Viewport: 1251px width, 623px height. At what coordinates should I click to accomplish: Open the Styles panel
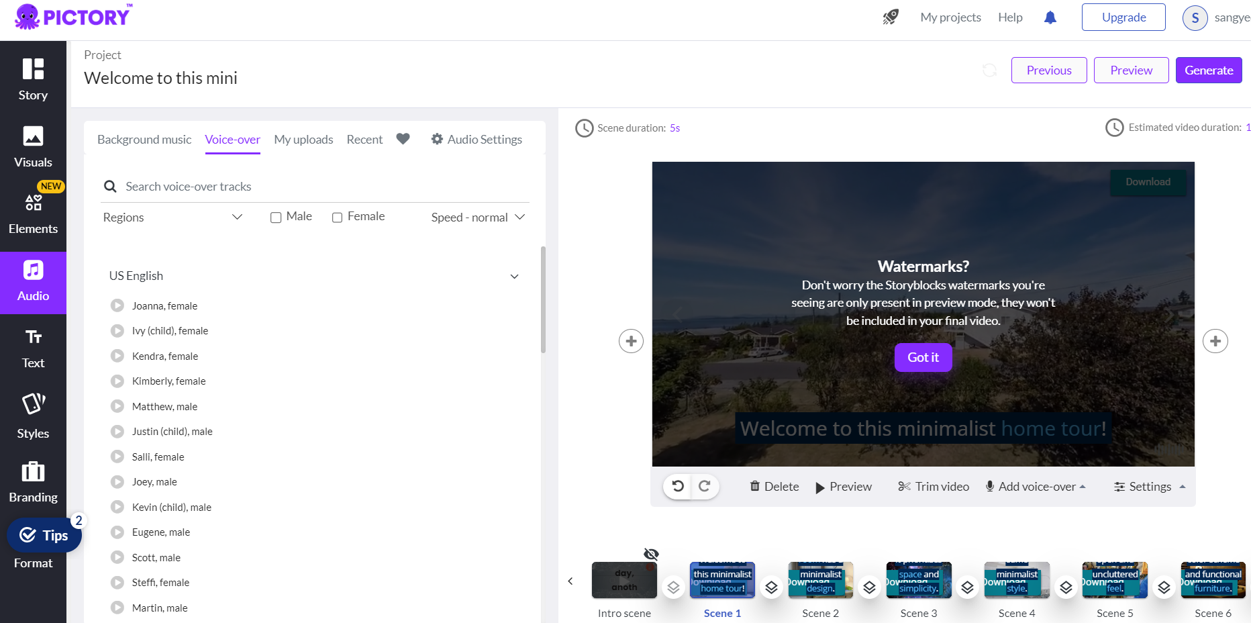33,416
